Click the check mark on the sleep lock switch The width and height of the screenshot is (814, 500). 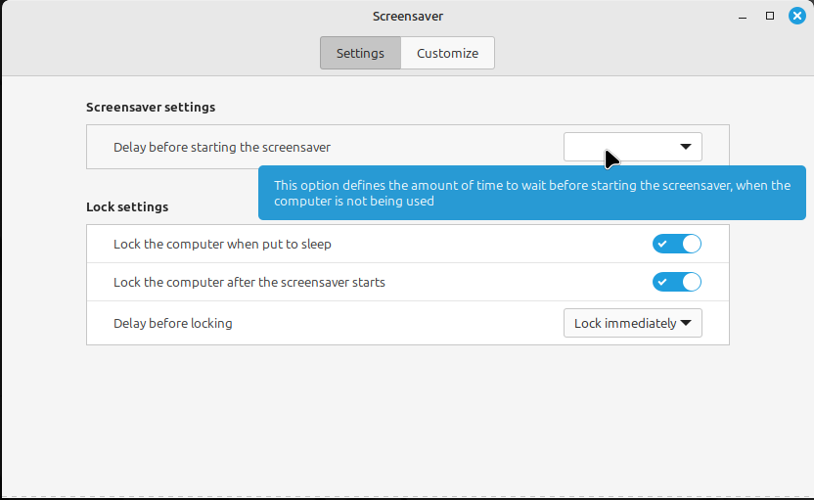(662, 244)
